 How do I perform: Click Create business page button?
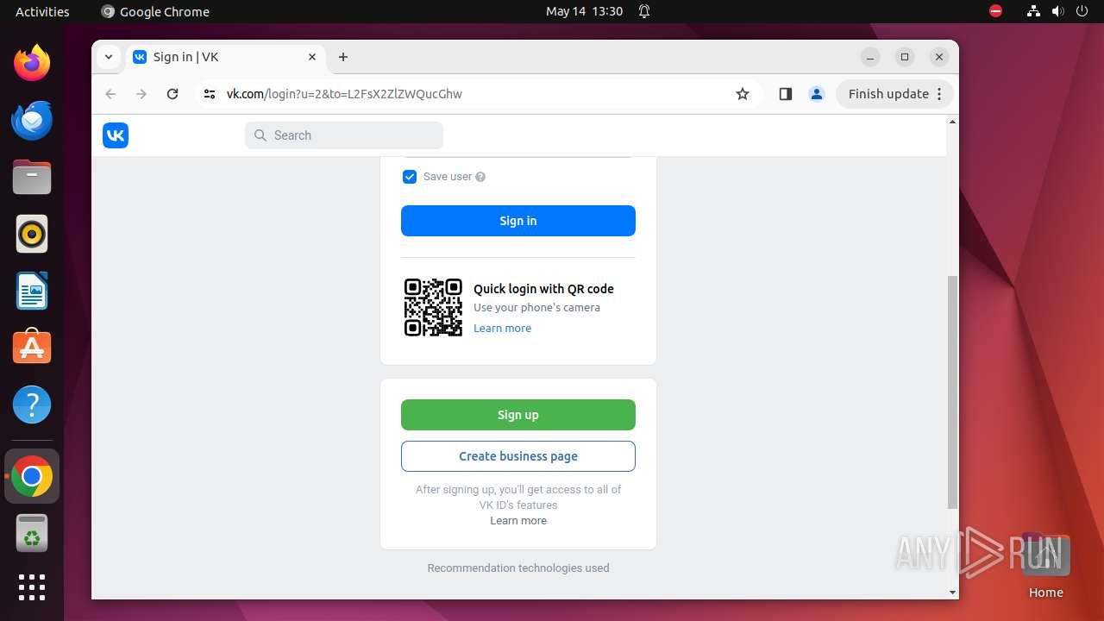pos(518,456)
